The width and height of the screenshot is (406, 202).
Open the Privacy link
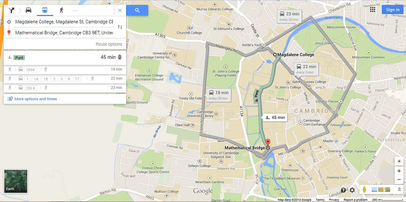pos(334,200)
